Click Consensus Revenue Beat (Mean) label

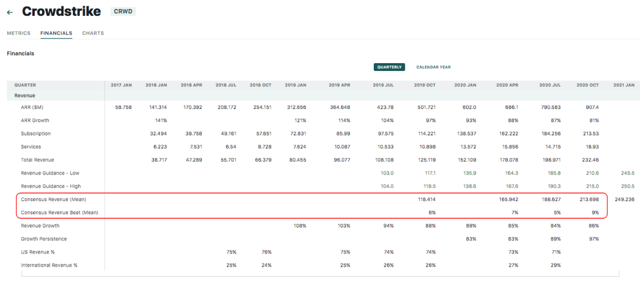point(60,212)
